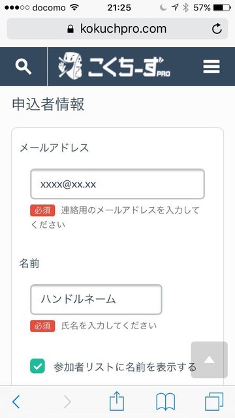Image resolution: width=235 pixels, height=418 pixels.
Task: Tap the Kokuchpro logo
Action: pyautogui.click(x=114, y=67)
